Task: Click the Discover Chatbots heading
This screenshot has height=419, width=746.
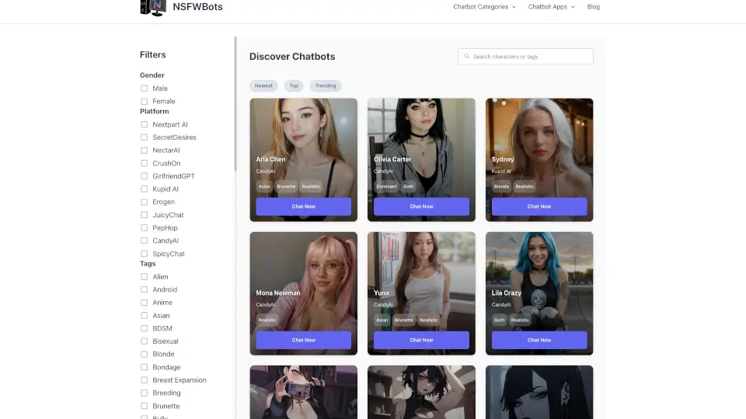Action: (x=292, y=57)
